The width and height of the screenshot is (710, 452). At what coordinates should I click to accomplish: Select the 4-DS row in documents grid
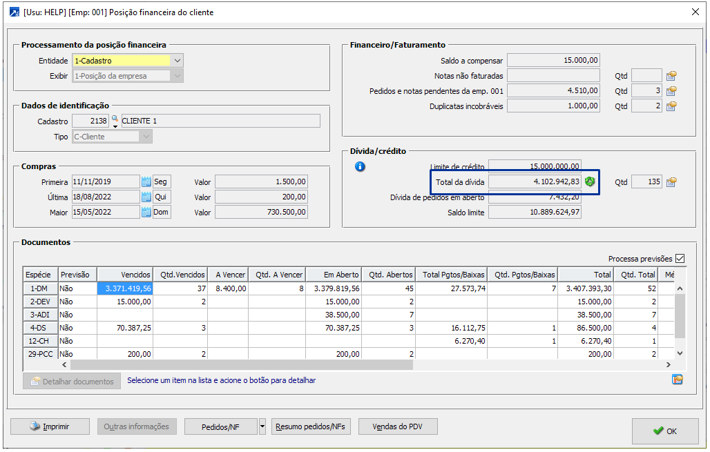[x=39, y=327]
